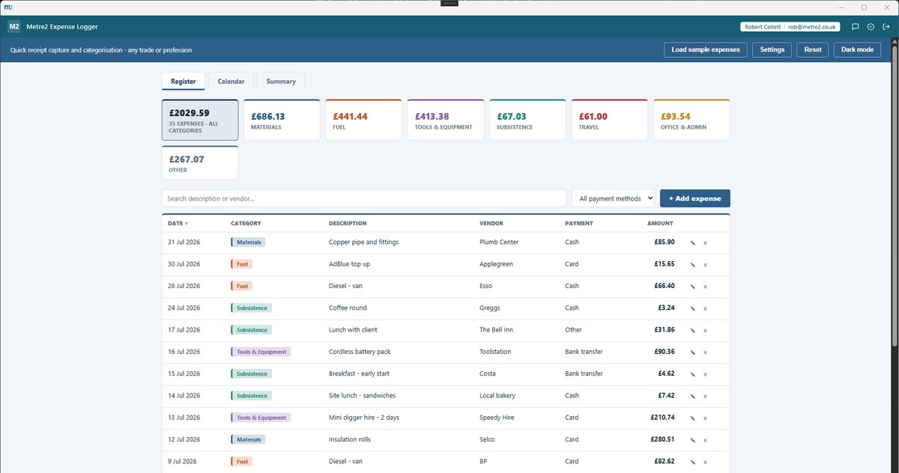This screenshot has width=899, height=473.
Task: Click the Materials tag on 31 Jul row
Action: 248,242
